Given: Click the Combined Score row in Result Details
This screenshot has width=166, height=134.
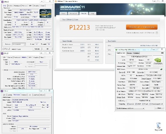Looking at the screenshot, I should 73,51.
